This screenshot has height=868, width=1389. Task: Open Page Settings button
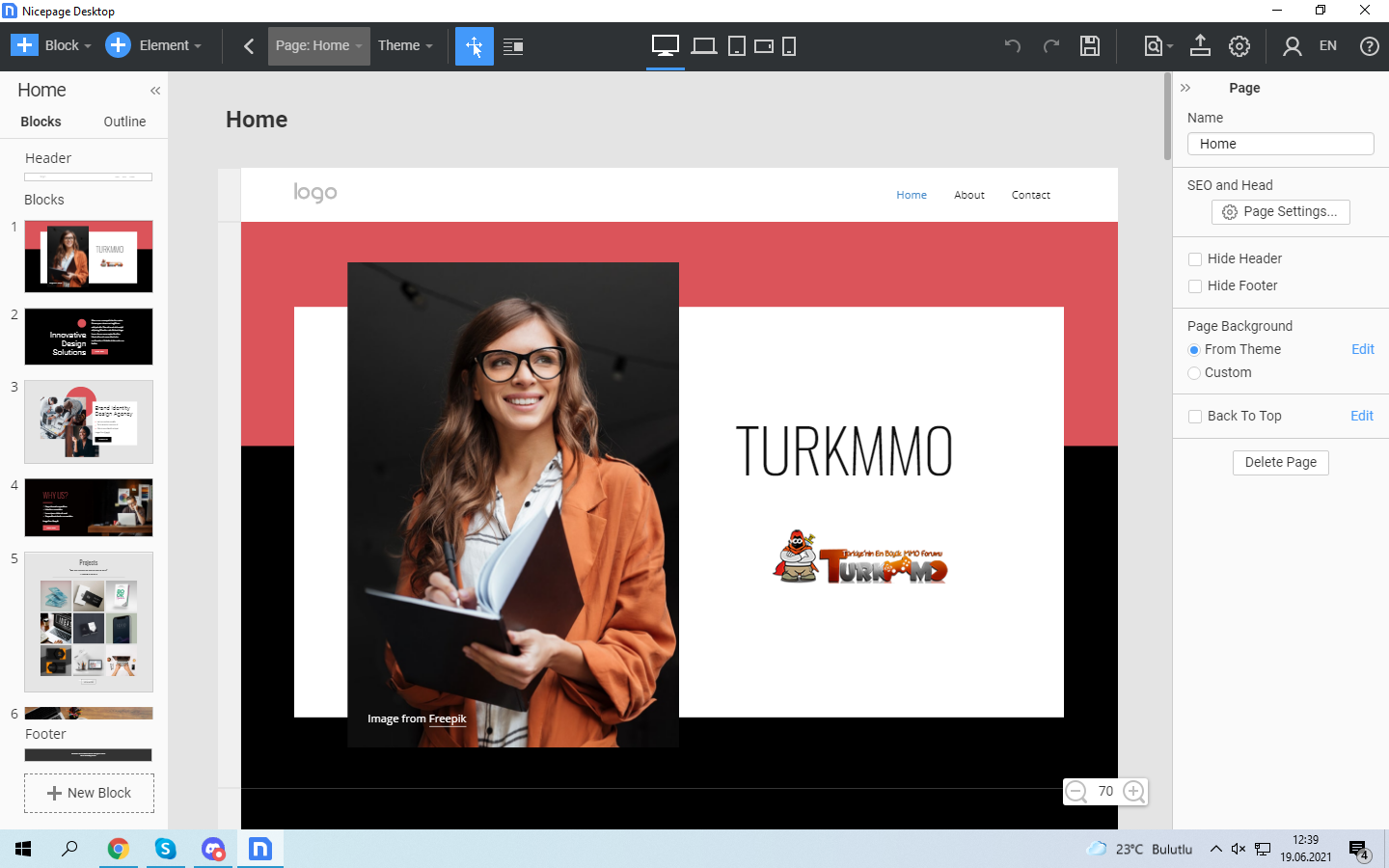click(x=1280, y=212)
